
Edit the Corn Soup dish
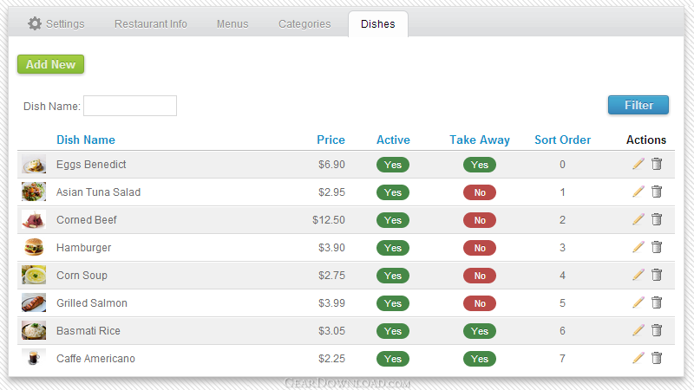[x=638, y=275]
